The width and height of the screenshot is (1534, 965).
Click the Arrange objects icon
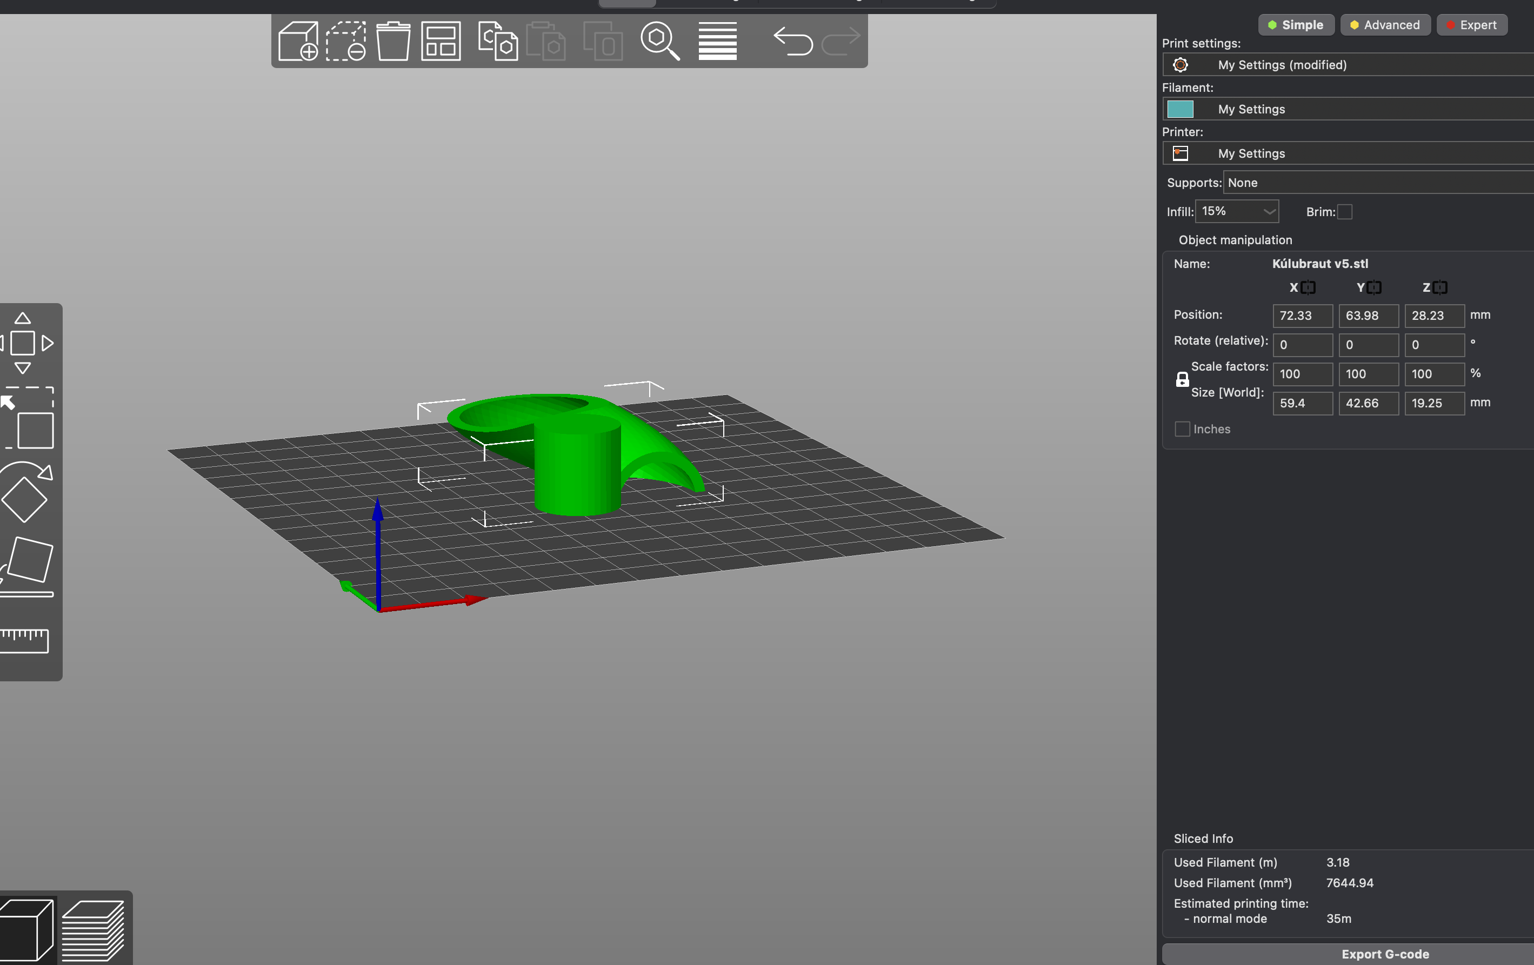(441, 42)
